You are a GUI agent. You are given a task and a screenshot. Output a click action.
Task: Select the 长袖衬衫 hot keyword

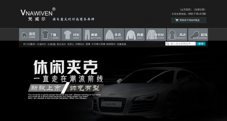click(42, 44)
